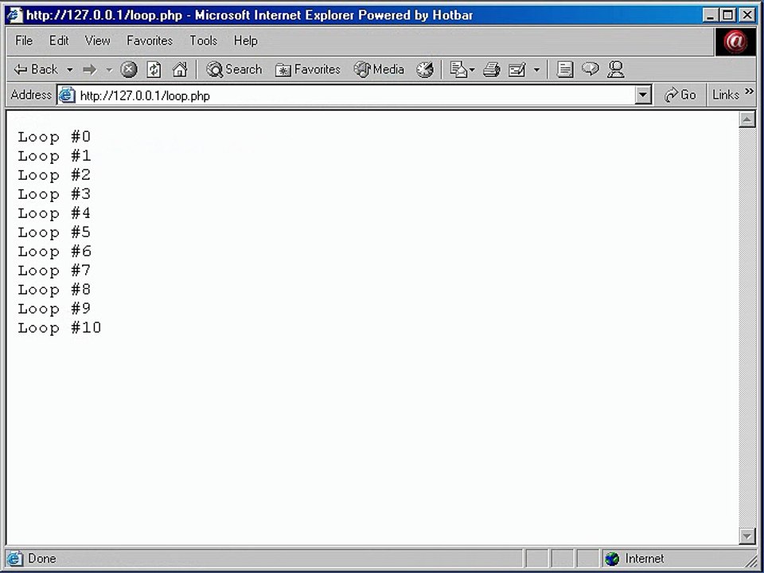This screenshot has width=764, height=573.
Task: Expand the address bar dropdown
Action: pos(643,95)
